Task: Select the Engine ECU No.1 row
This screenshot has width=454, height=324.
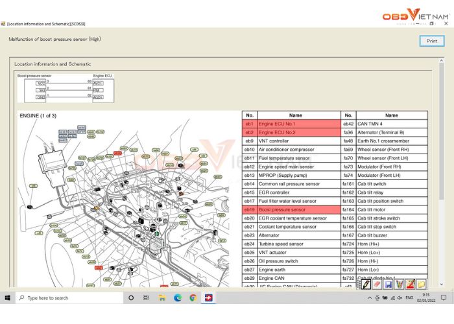Action: click(291, 124)
